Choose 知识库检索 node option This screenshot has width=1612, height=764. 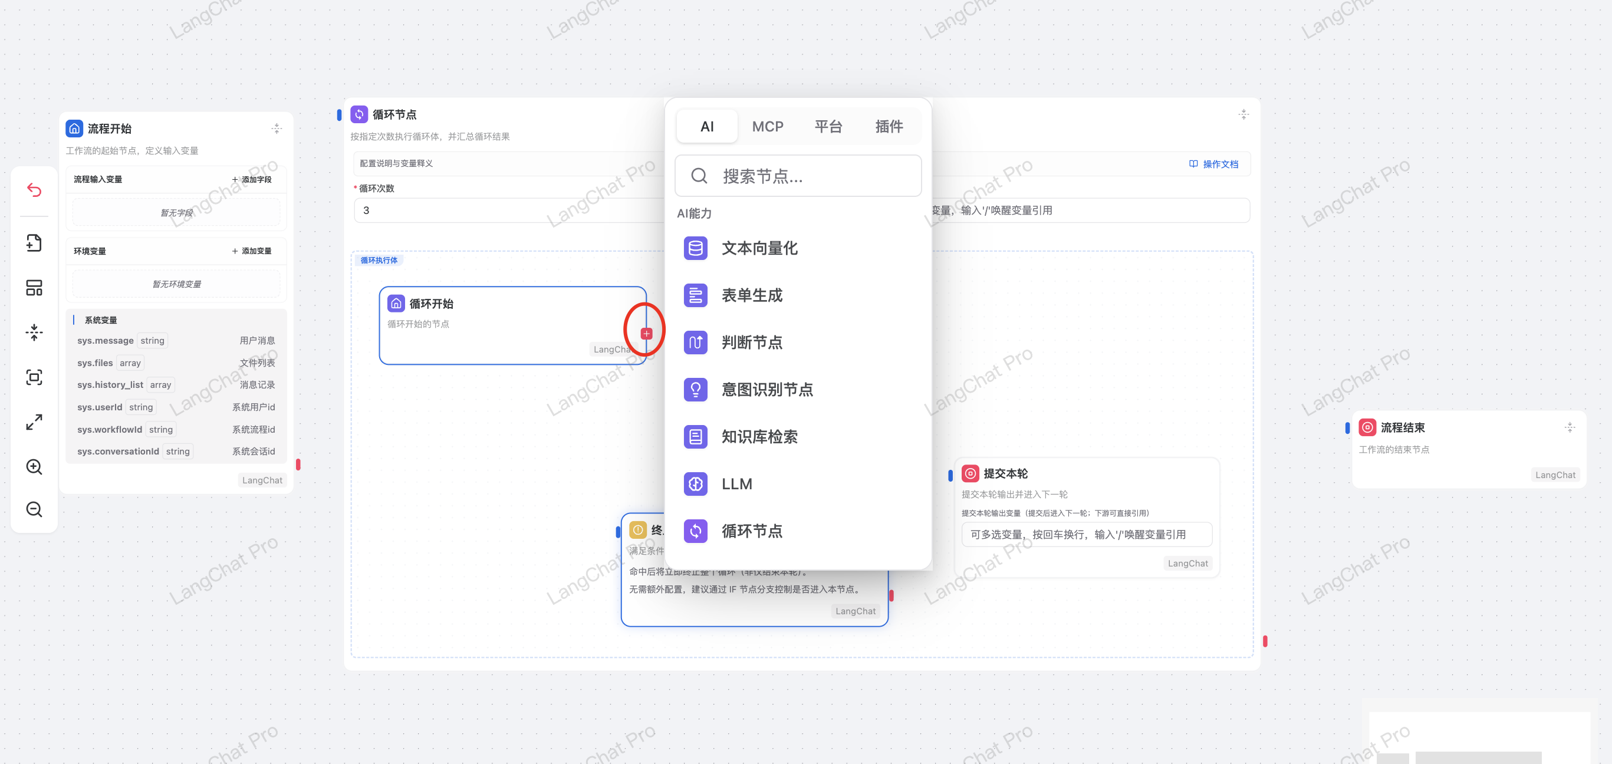pos(759,437)
